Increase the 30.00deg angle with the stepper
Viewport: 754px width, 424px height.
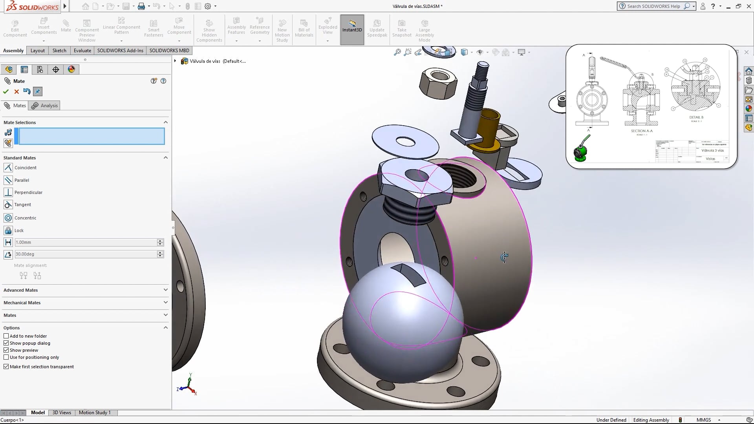160,252
